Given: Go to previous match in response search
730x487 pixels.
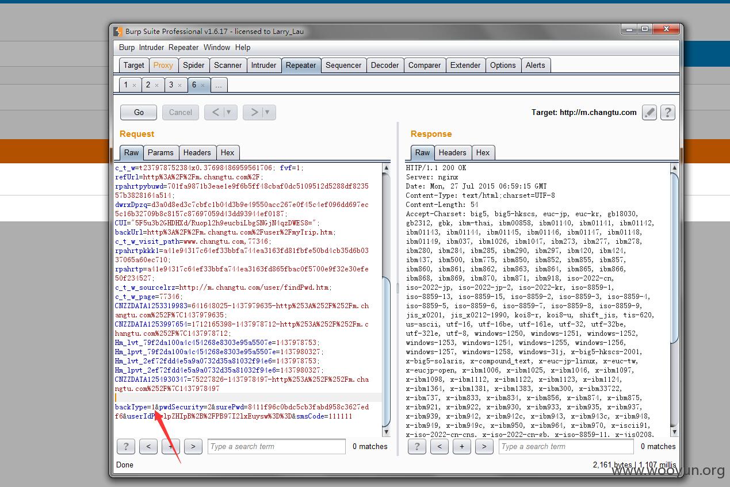Looking at the screenshot, I should click(439, 446).
